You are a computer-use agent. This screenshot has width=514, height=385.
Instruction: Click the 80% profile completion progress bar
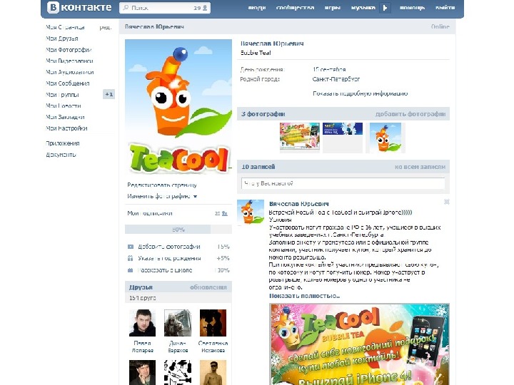coord(178,230)
